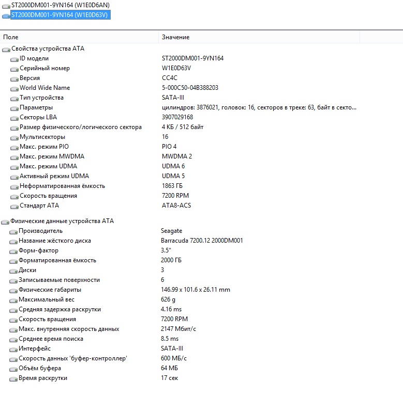Select the PIO 4 value
The height and width of the screenshot is (396, 403).
click(x=169, y=147)
